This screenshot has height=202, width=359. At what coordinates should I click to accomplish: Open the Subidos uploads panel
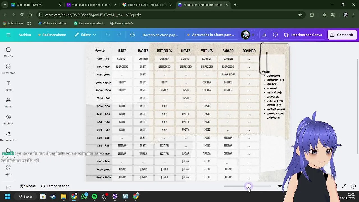click(8, 120)
